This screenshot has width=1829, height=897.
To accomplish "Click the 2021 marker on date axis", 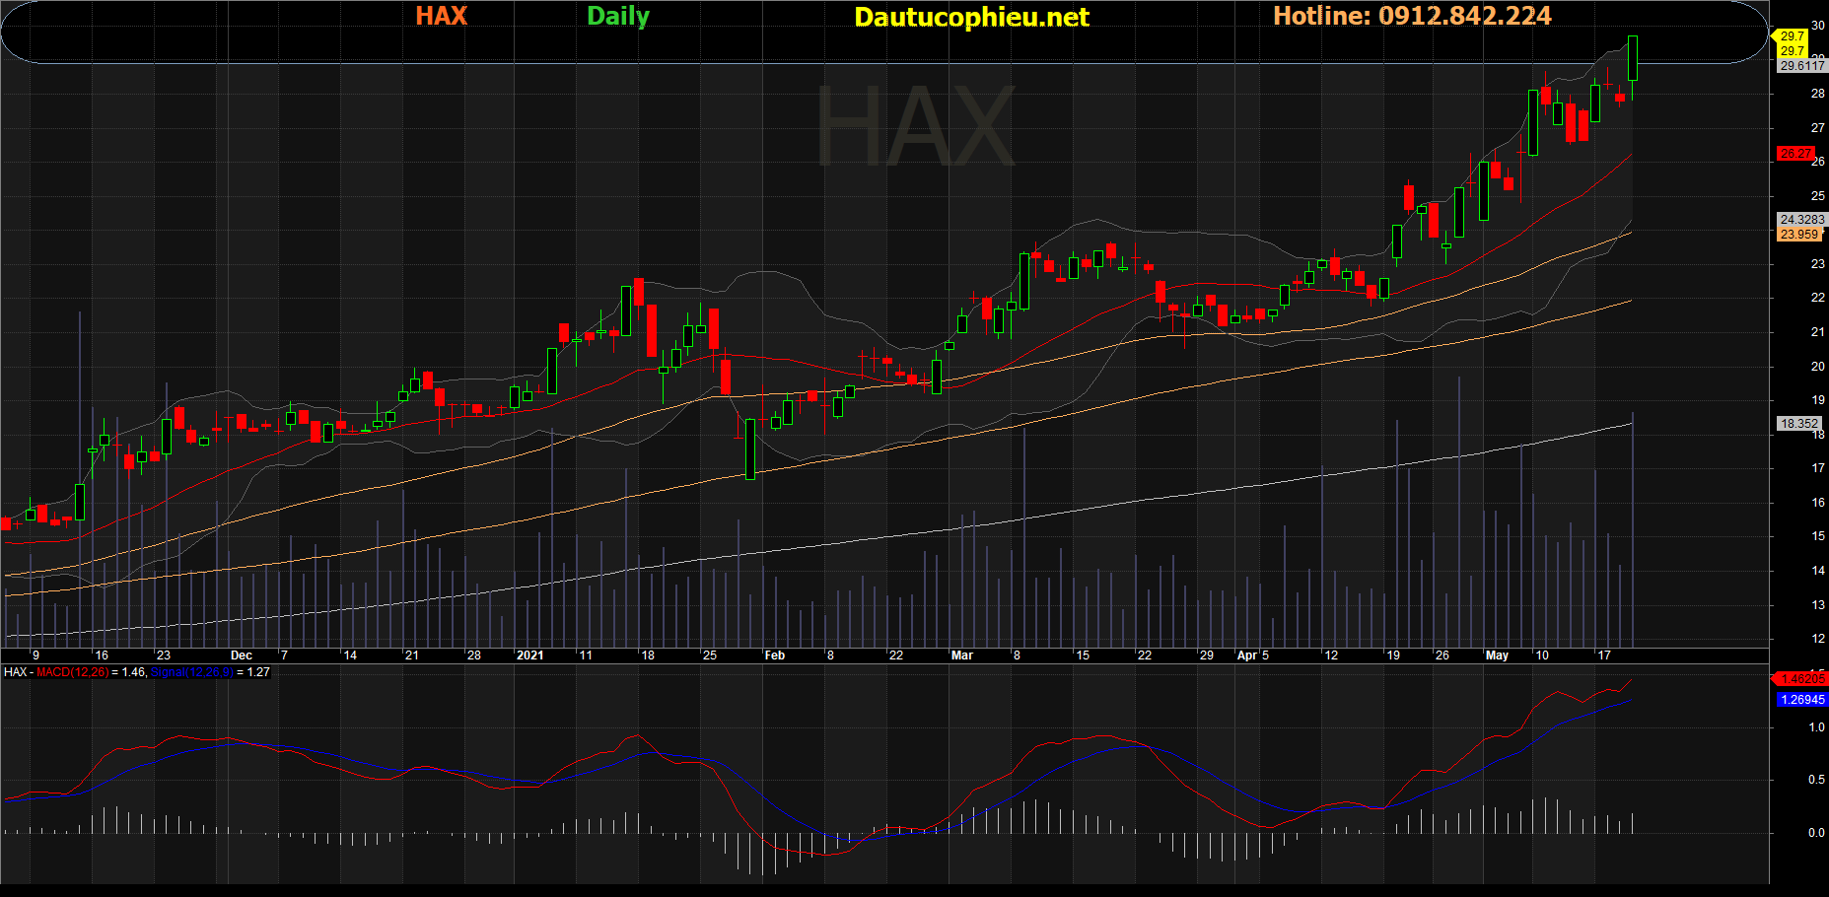I will coord(529,655).
